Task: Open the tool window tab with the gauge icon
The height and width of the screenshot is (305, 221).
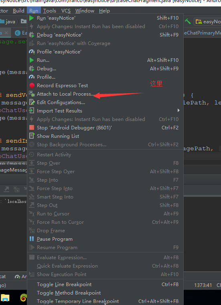Action: click(21, 276)
